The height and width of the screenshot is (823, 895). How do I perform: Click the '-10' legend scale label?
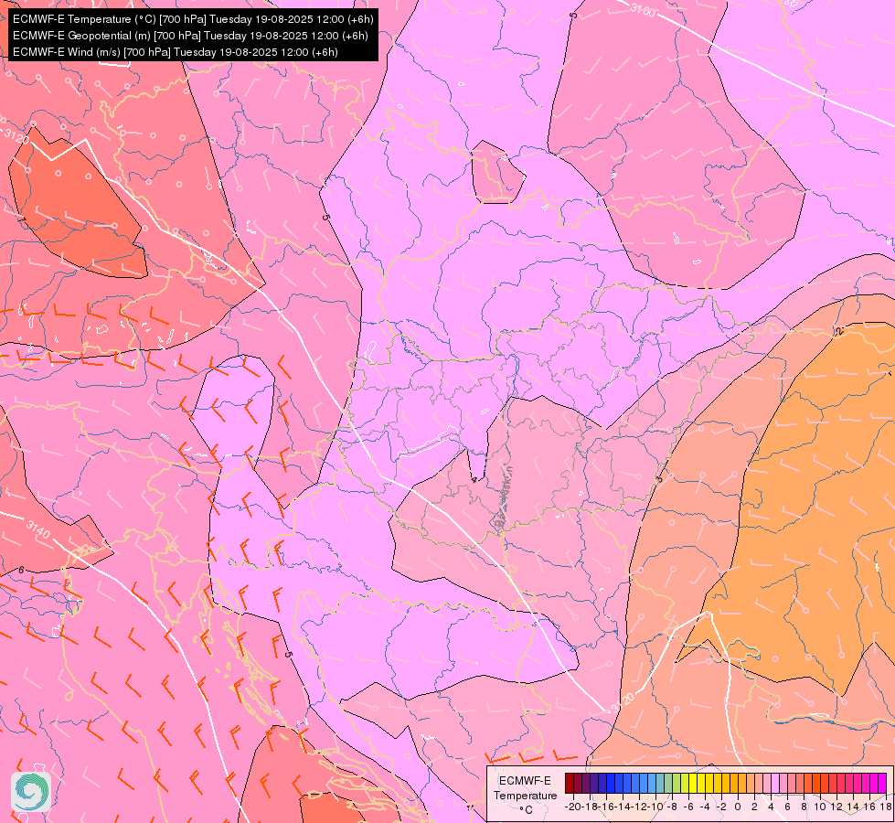tap(655, 807)
